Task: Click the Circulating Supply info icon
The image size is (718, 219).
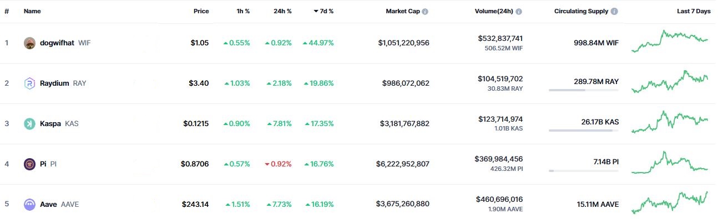Action: point(615,12)
